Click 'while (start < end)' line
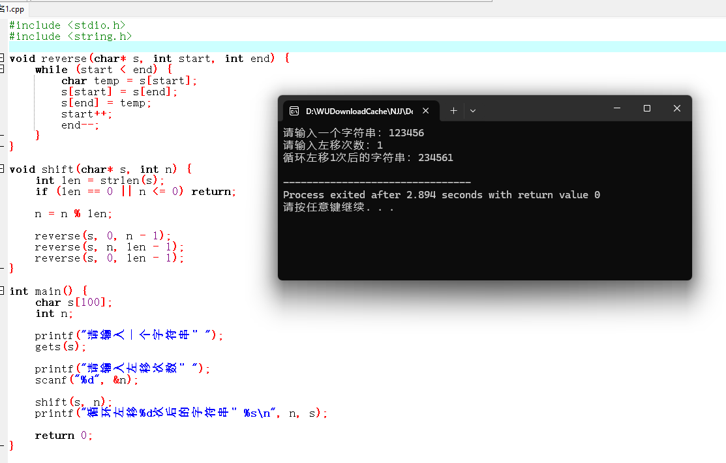726x463 pixels. (x=97, y=69)
